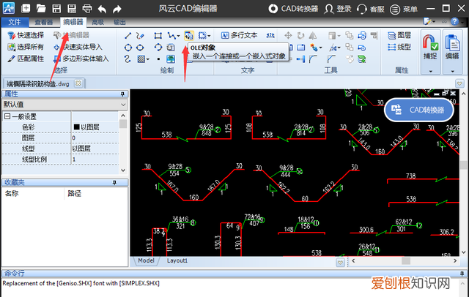Switch to the 查看器 ribbon tab
The image size is (469, 297).
[x=44, y=22]
